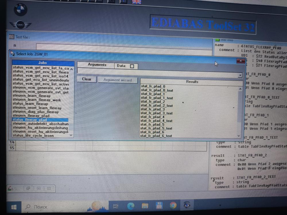Select result stat_fr_pfad_2
The image size is (287, 215).
click(x=153, y=102)
